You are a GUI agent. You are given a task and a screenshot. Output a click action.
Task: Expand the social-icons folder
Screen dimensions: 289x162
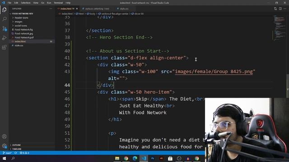tap(21, 26)
